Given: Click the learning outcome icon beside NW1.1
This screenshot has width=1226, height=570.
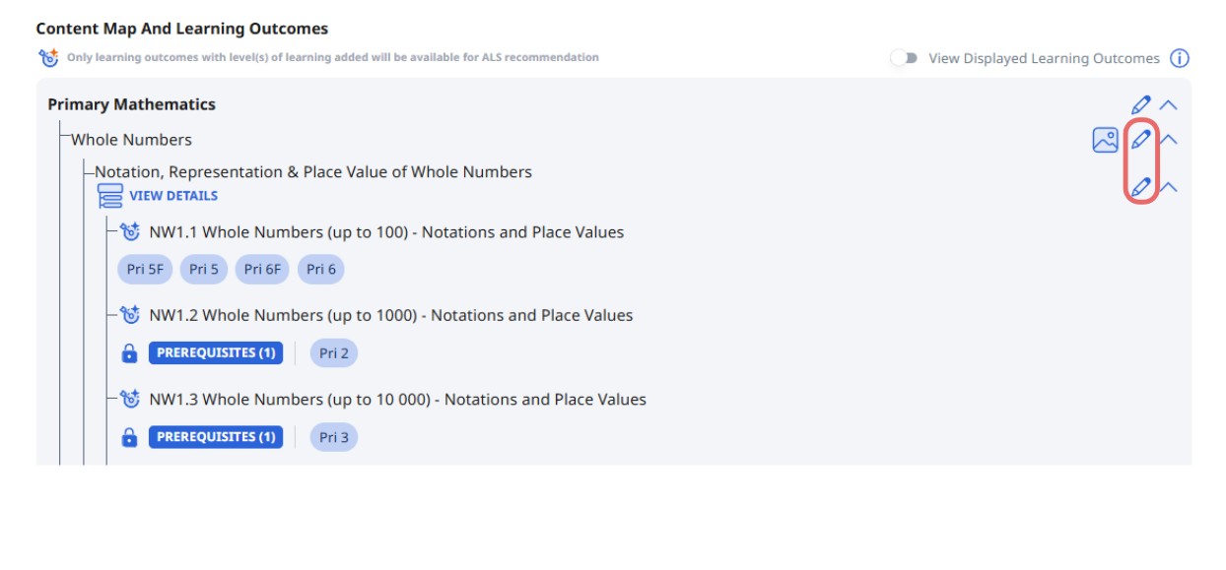Looking at the screenshot, I should point(130,232).
